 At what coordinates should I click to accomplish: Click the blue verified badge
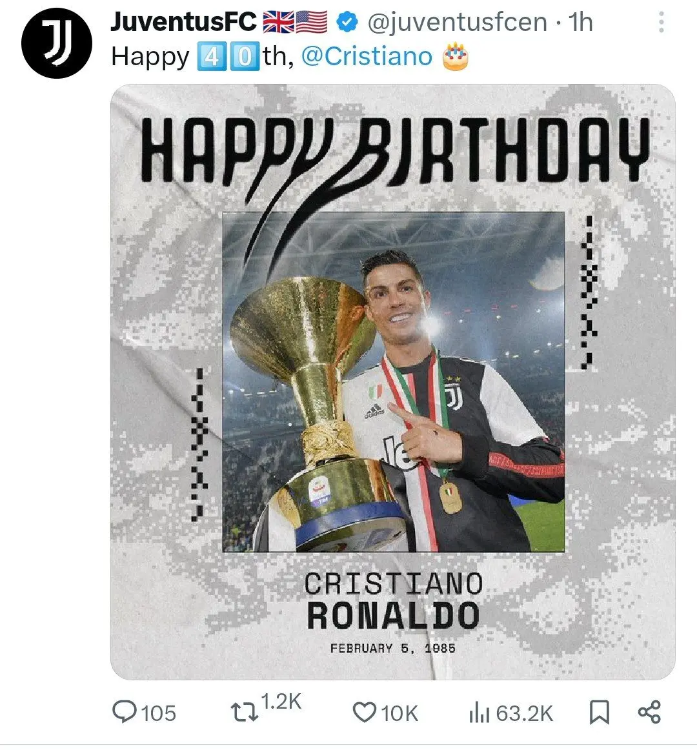(347, 23)
